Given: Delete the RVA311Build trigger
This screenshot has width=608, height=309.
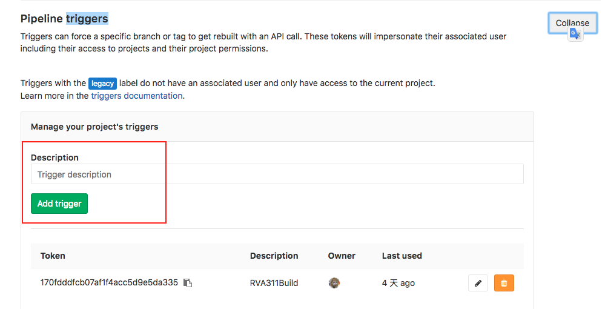Looking at the screenshot, I should (504, 283).
